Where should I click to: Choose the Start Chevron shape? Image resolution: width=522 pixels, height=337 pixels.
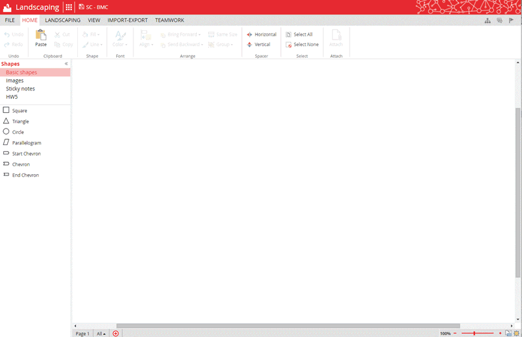click(26, 154)
